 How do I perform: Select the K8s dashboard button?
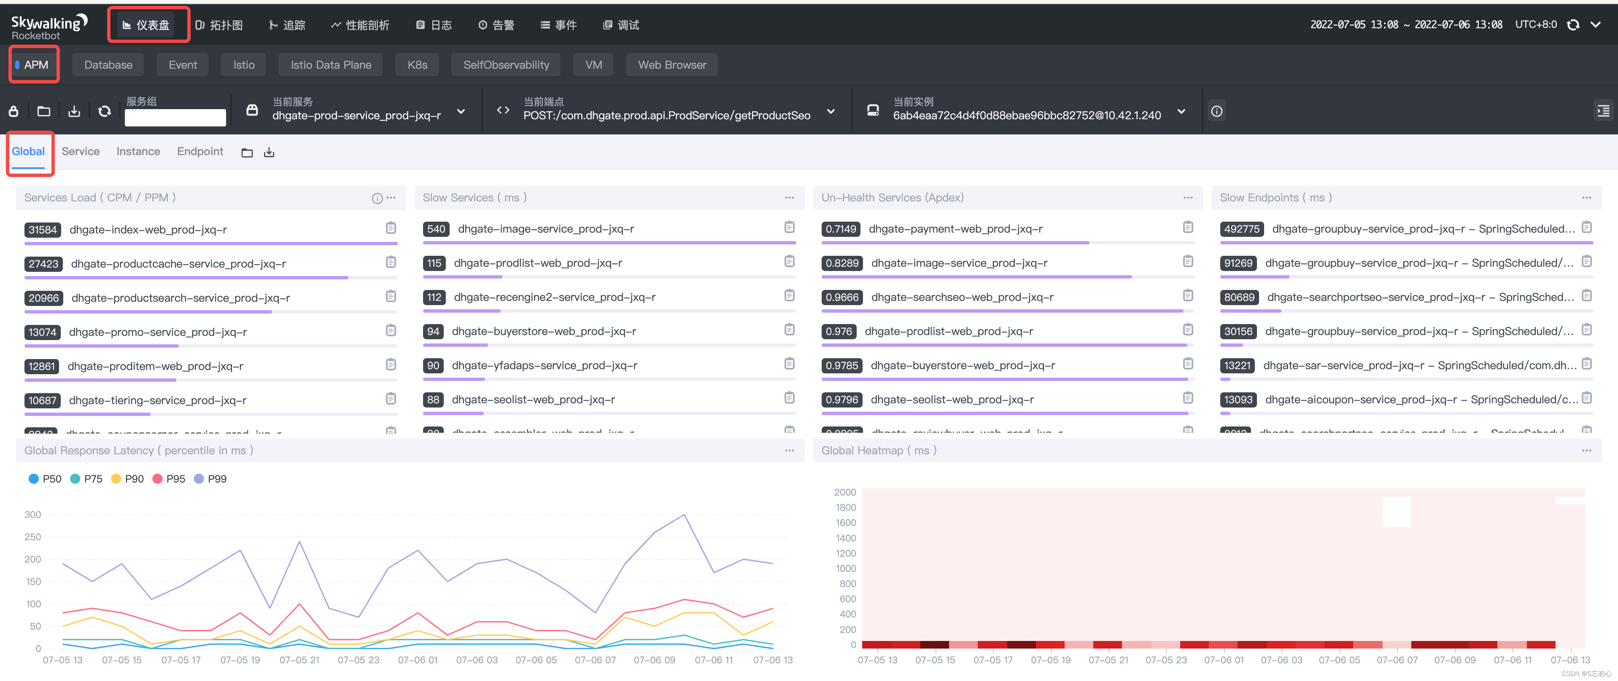(x=417, y=64)
